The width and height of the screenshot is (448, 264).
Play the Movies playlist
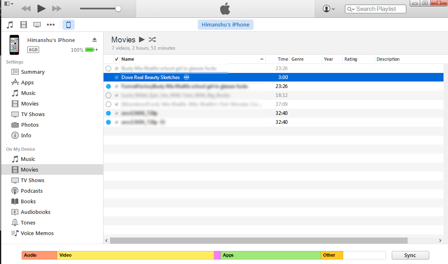coord(142,40)
